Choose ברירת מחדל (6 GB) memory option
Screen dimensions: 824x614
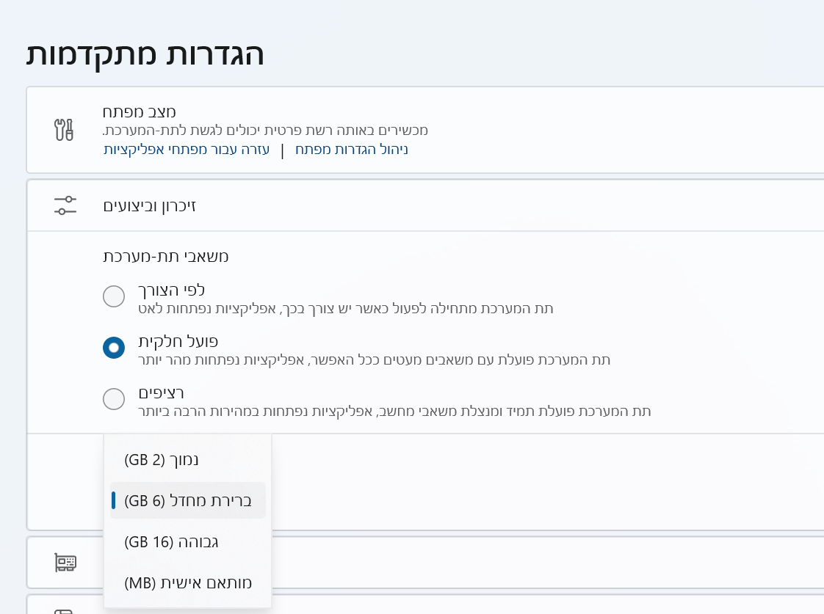(x=188, y=501)
